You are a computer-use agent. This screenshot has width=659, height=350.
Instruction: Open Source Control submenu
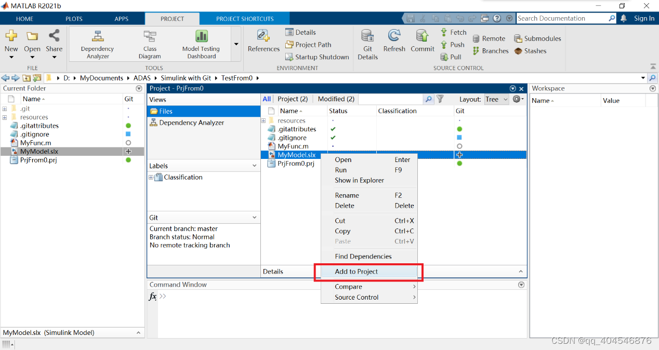(x=369, y=298)
